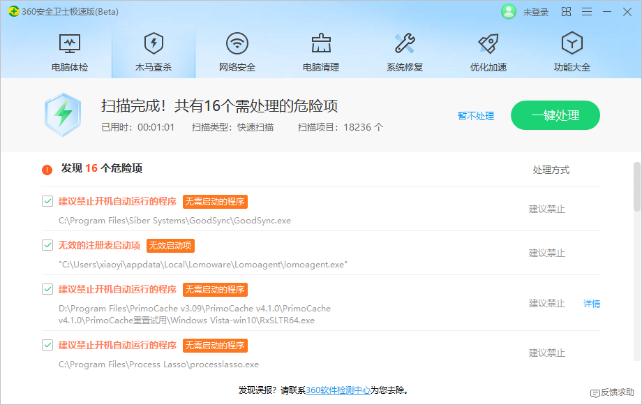This screenshot has width=642, height=405.
Task: Open the 功能大全 cube icon
Action: (x=572, y=45)
